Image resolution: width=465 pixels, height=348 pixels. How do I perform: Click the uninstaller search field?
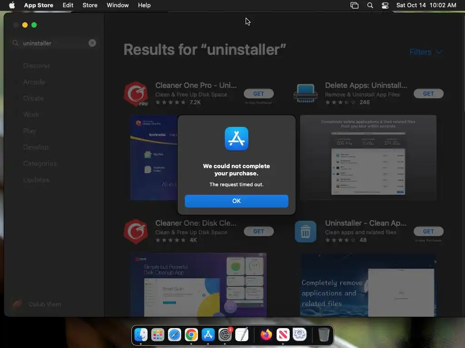(54, 43)
